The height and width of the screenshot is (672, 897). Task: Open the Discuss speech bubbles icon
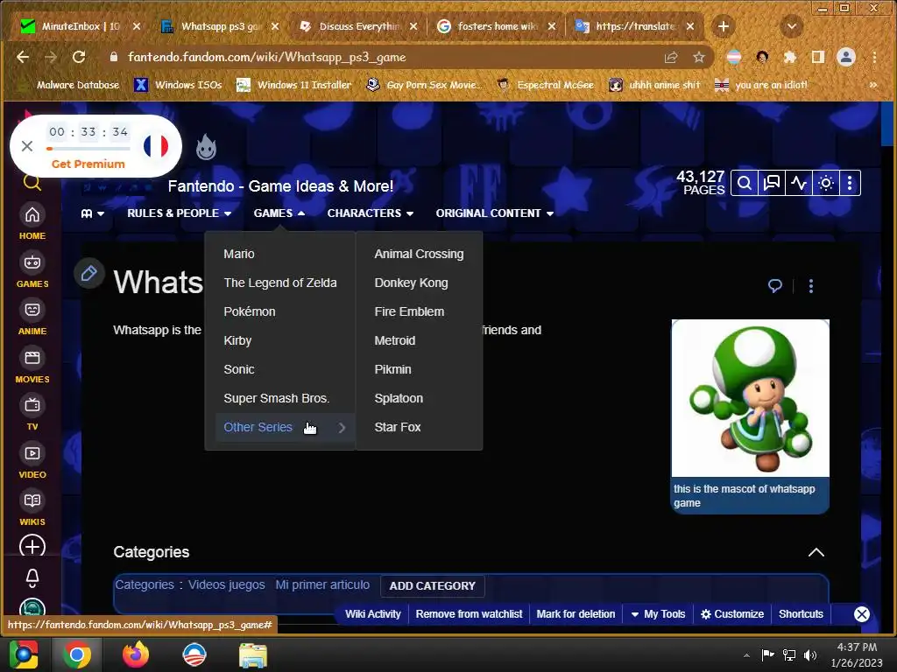[772, 184]
